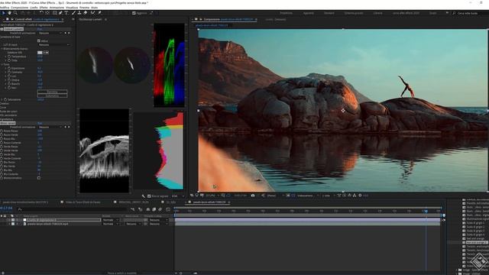The height and width of the screenshot is (275, 489).
Task: Open timeline graph editor icon
Action: tap(168, 209)
